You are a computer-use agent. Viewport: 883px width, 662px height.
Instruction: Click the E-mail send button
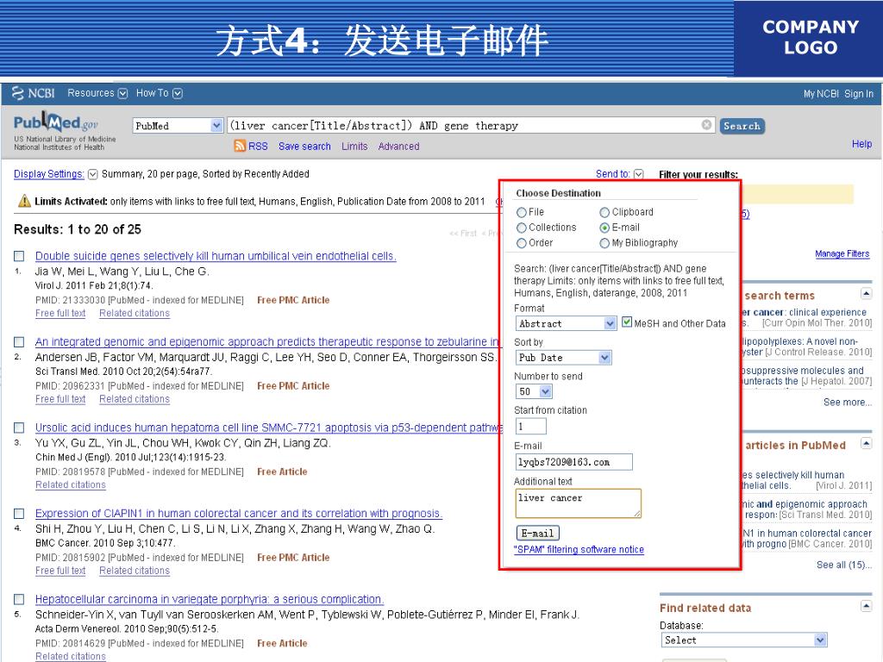click(537, 533)
